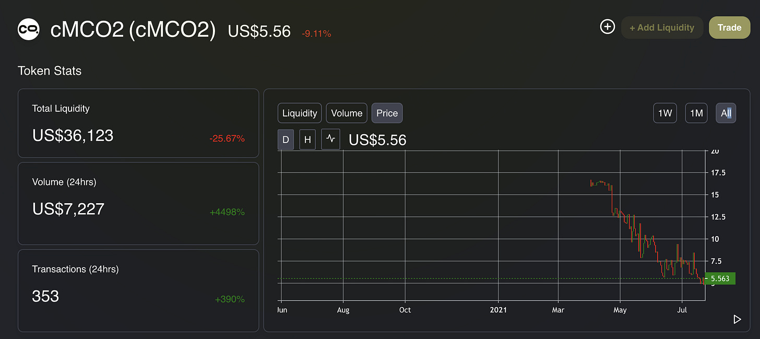Choose daily D candle interval
Image resolution: width=760 pixels, height=339 pixels.
click(x=286, y=139)
